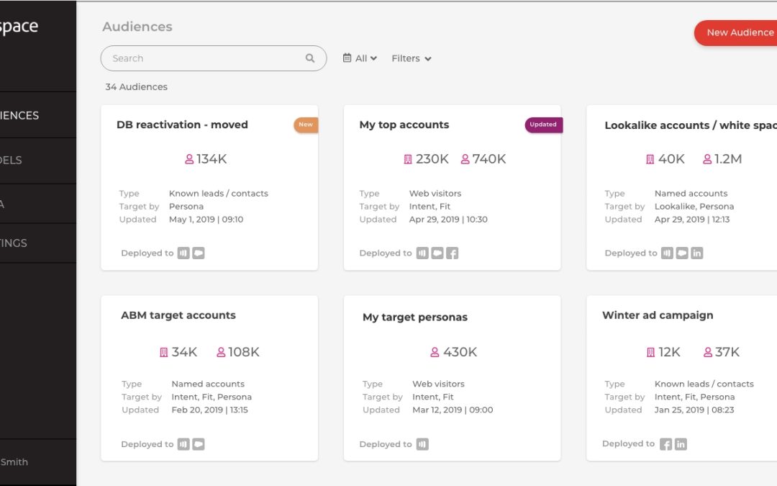
Task: Click the building icon next to 34K
Action: point(163,352)
